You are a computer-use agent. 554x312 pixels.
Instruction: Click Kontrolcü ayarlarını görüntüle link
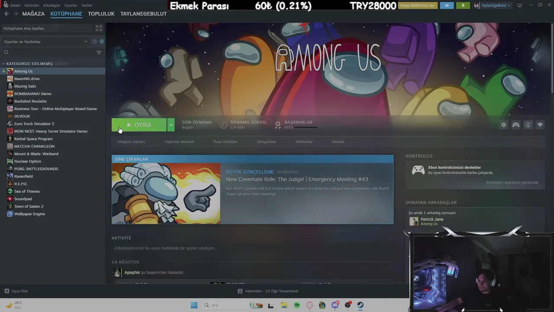512,182
